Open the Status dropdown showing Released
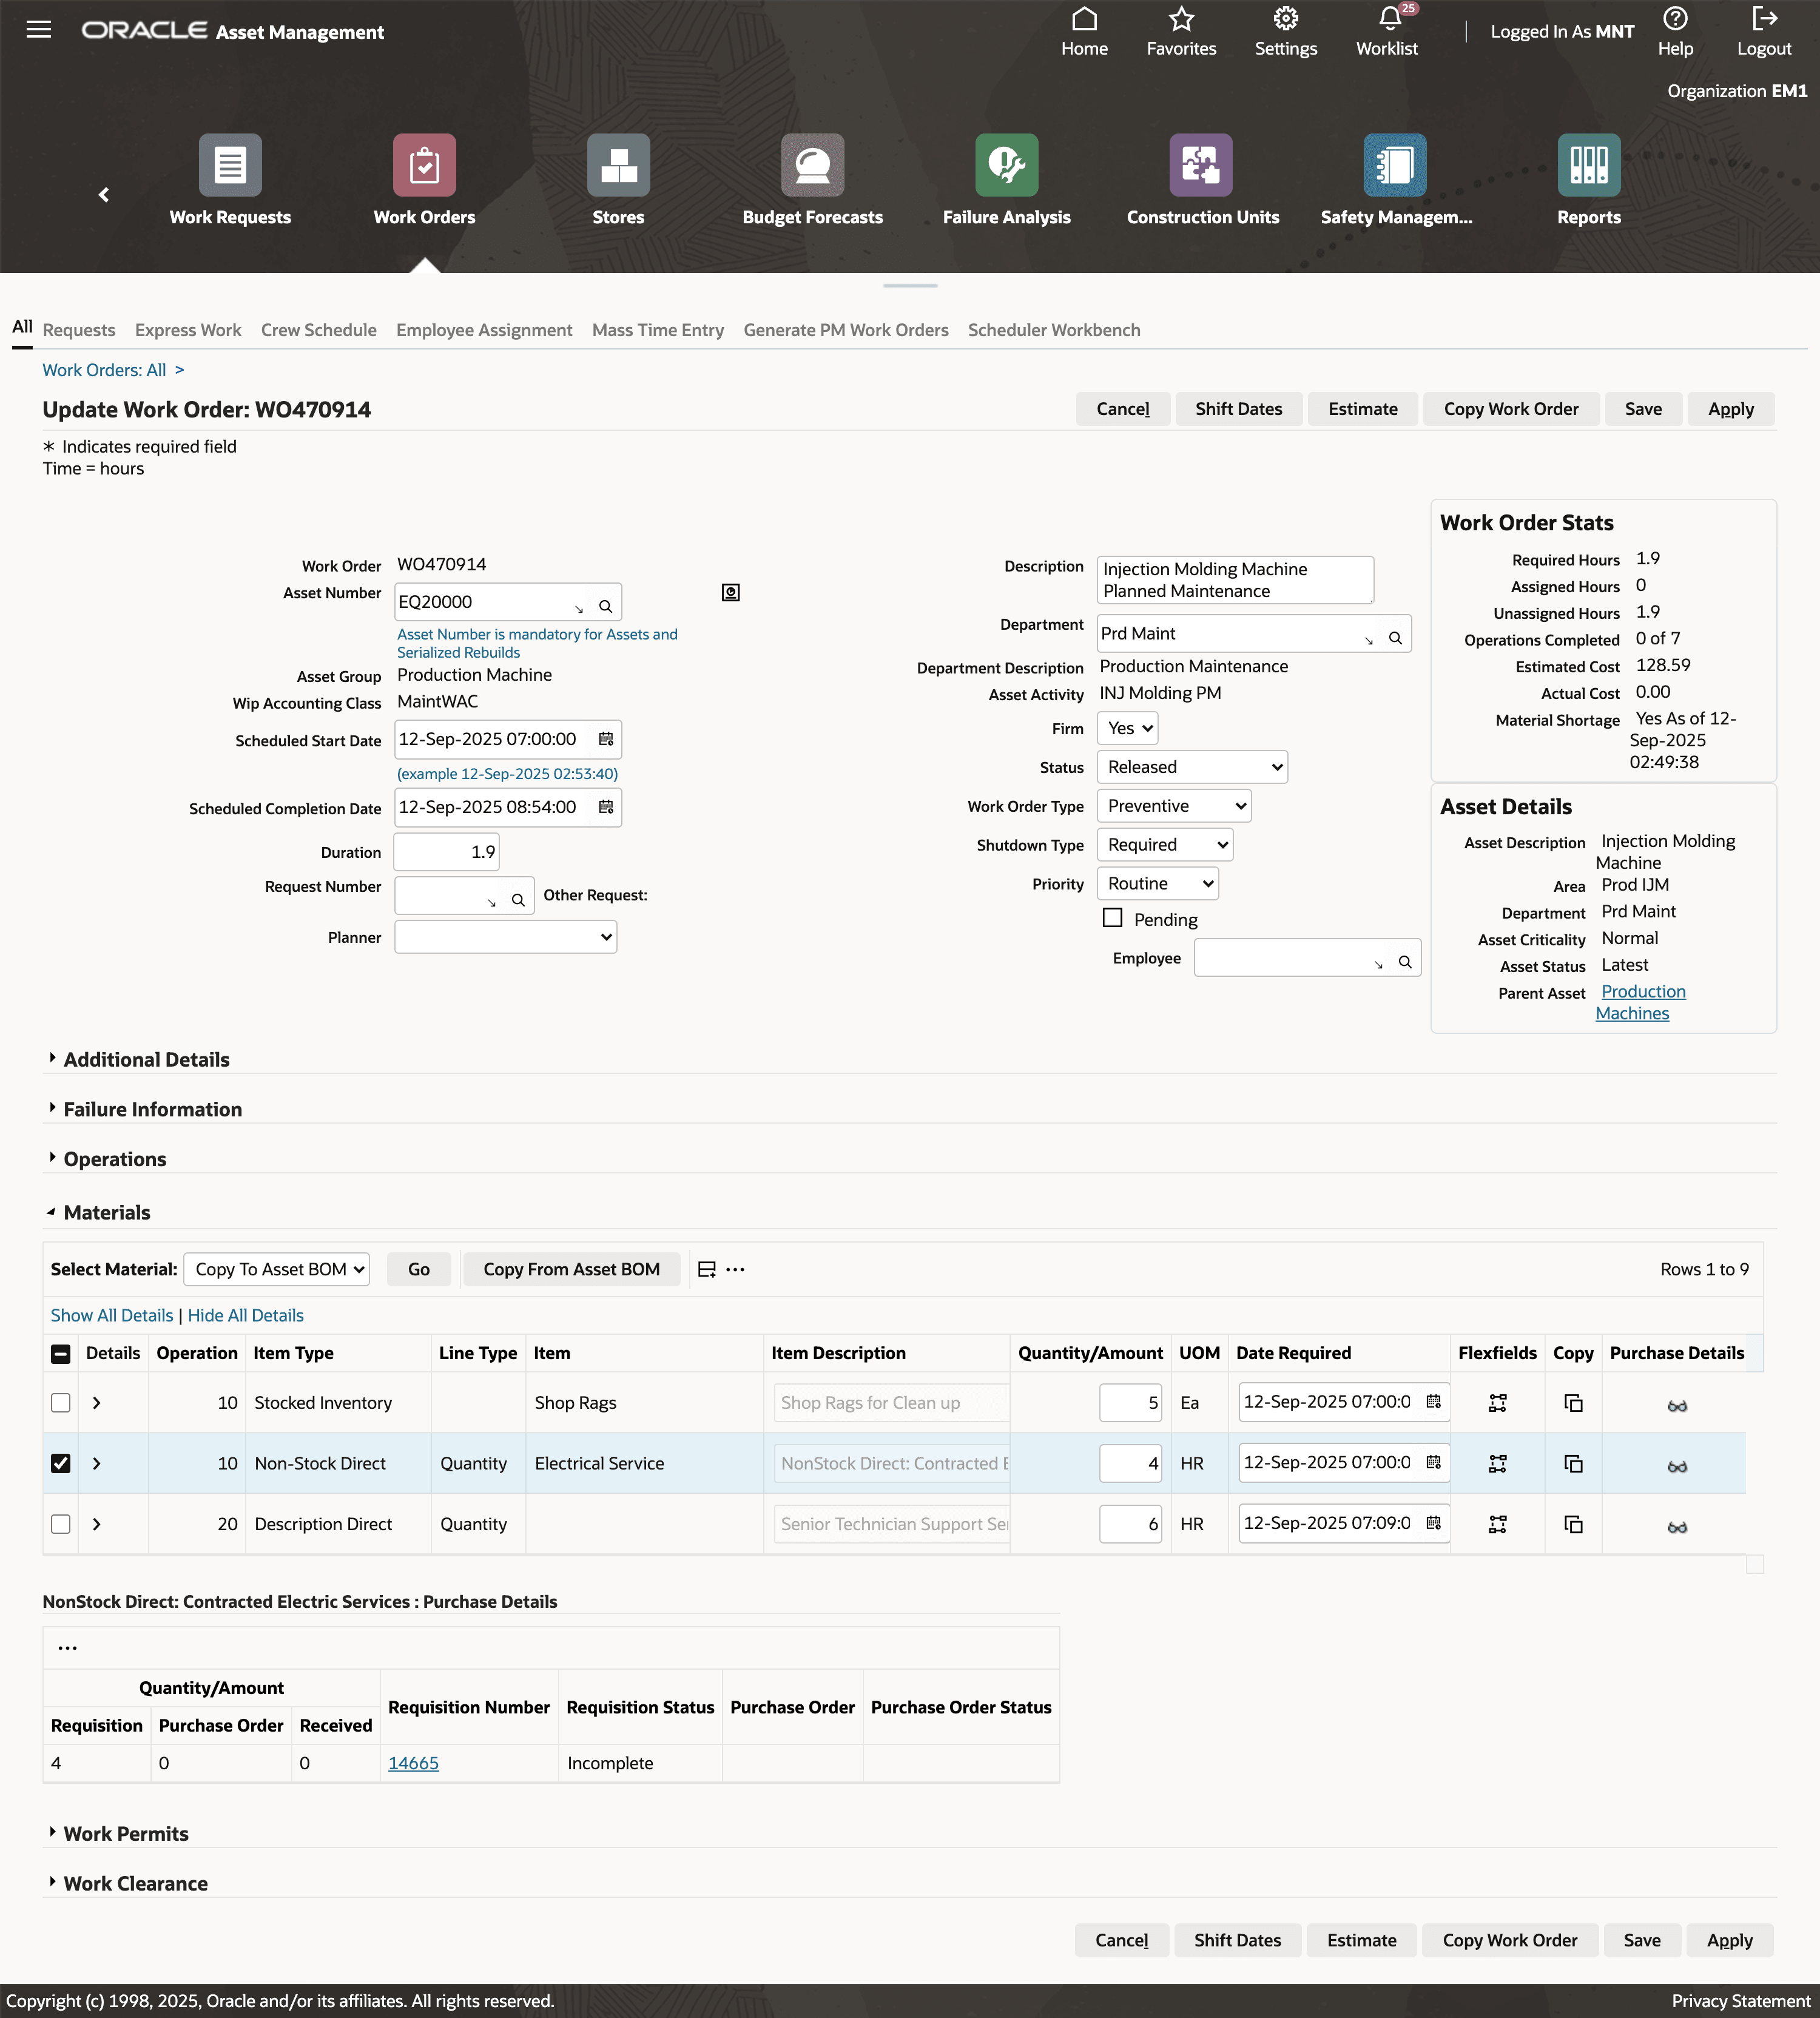Viewport: 1820px width, 2018px height. click(x=1191, y=766)
